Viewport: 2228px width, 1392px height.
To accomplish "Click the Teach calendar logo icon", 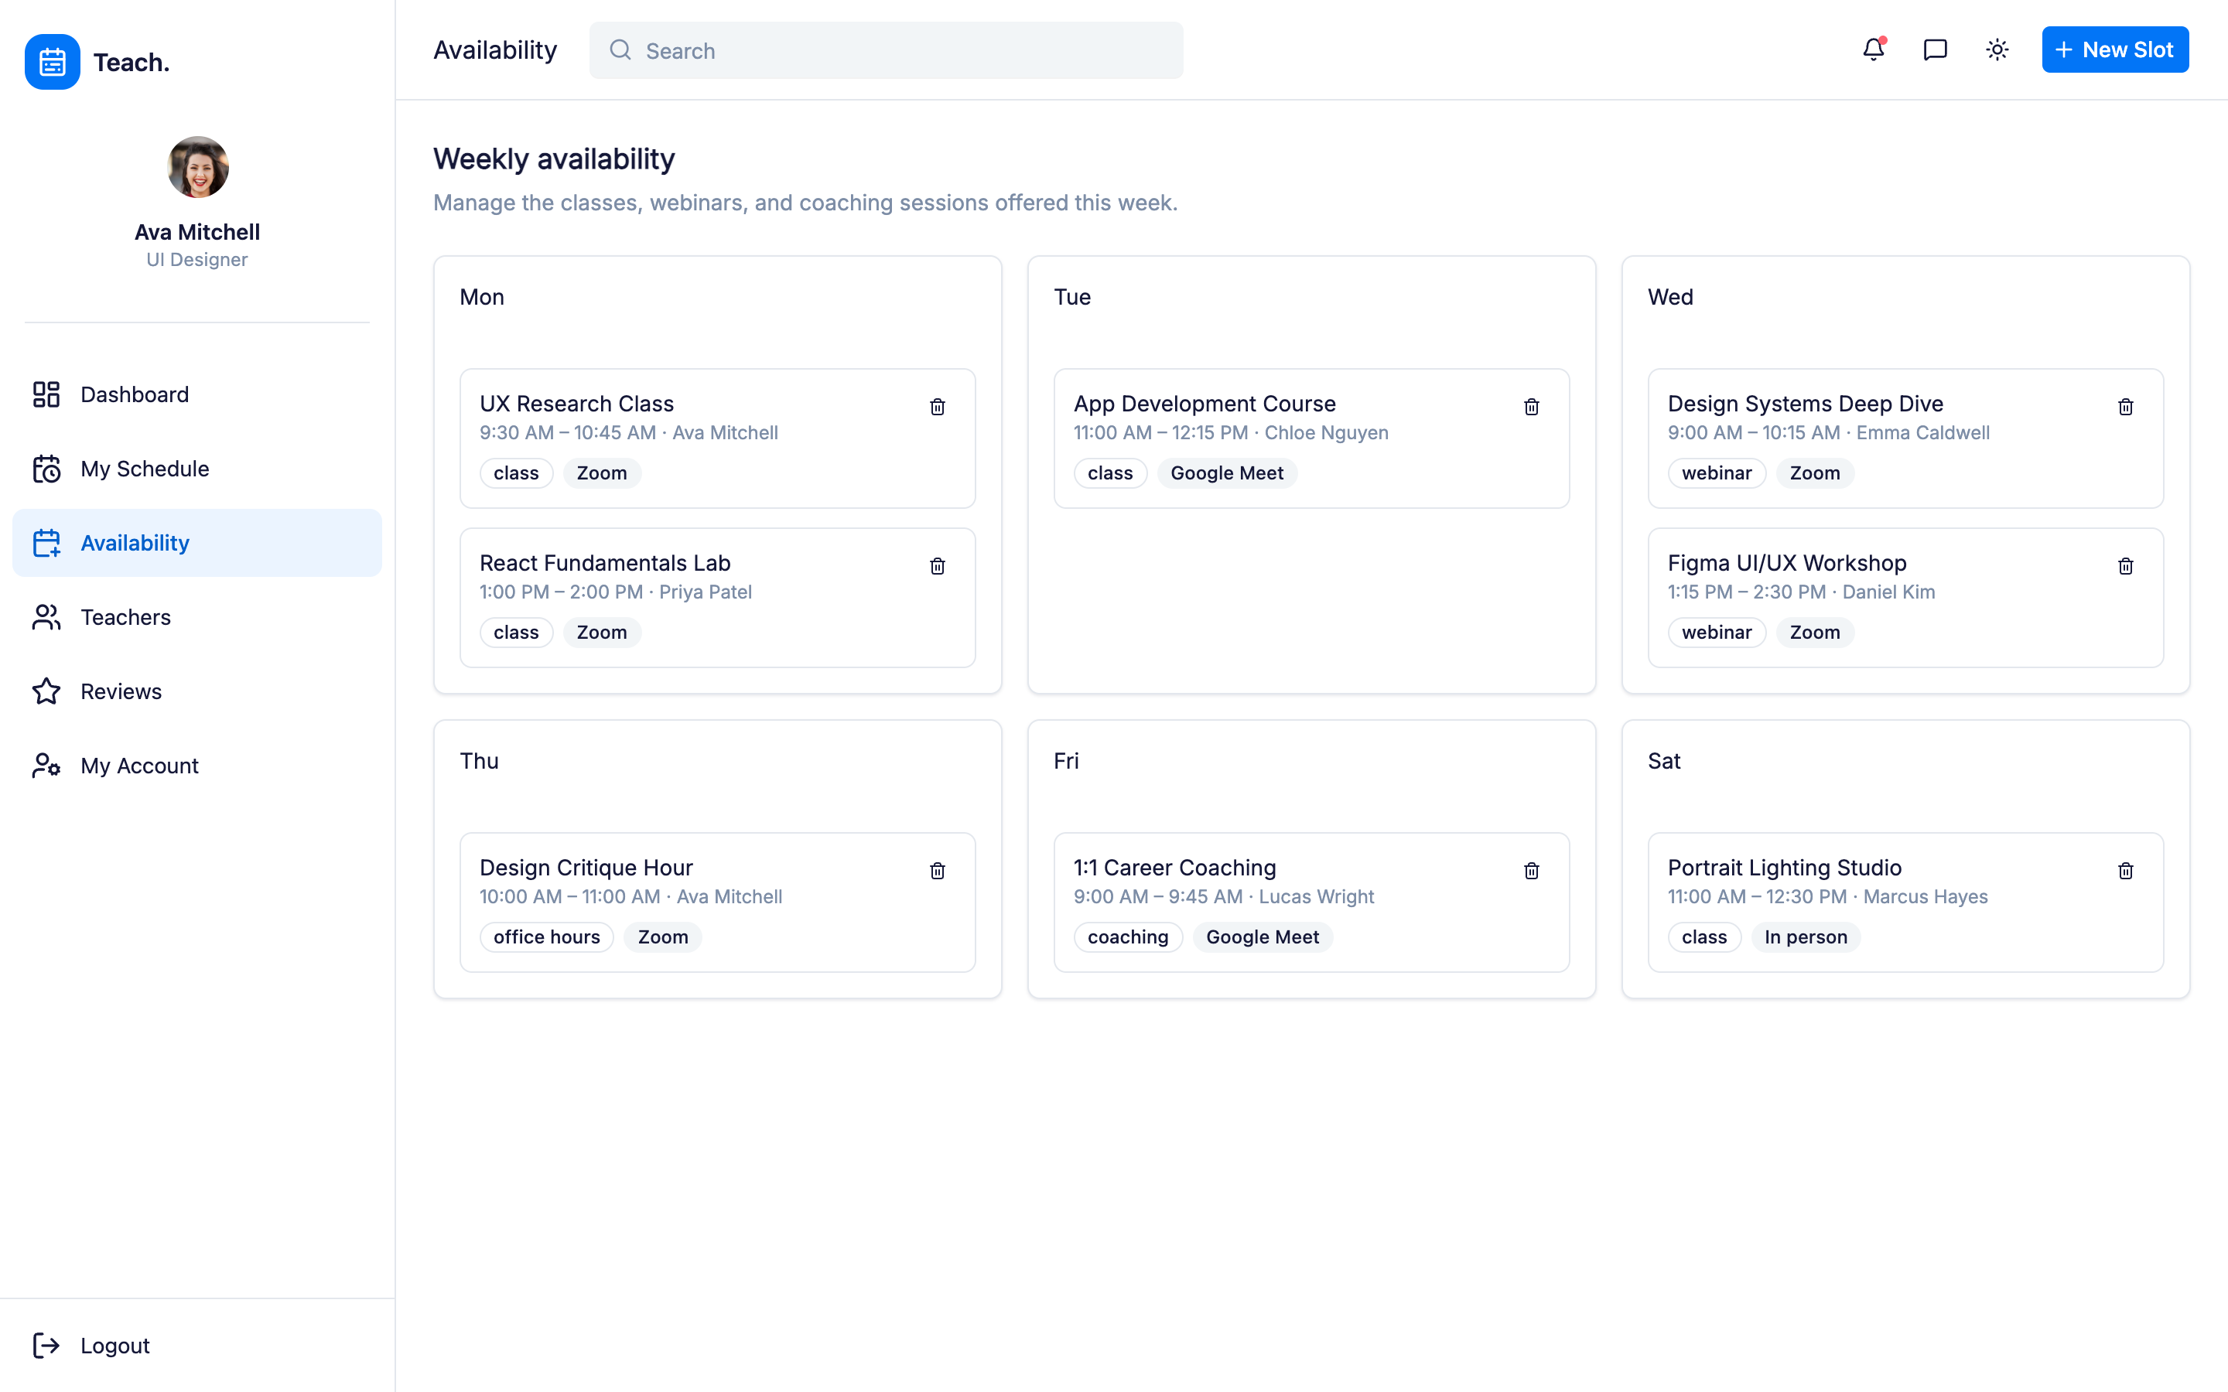I will 53,62.
